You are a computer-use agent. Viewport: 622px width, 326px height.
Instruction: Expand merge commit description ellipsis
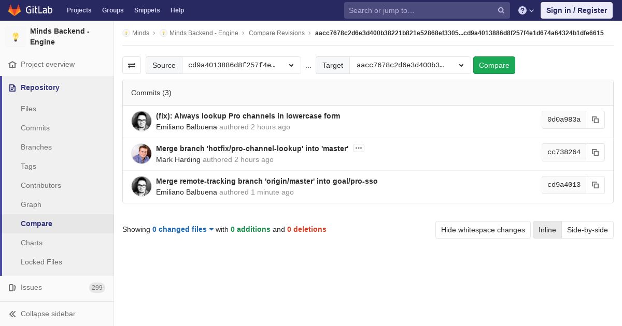tap(359, 148)
